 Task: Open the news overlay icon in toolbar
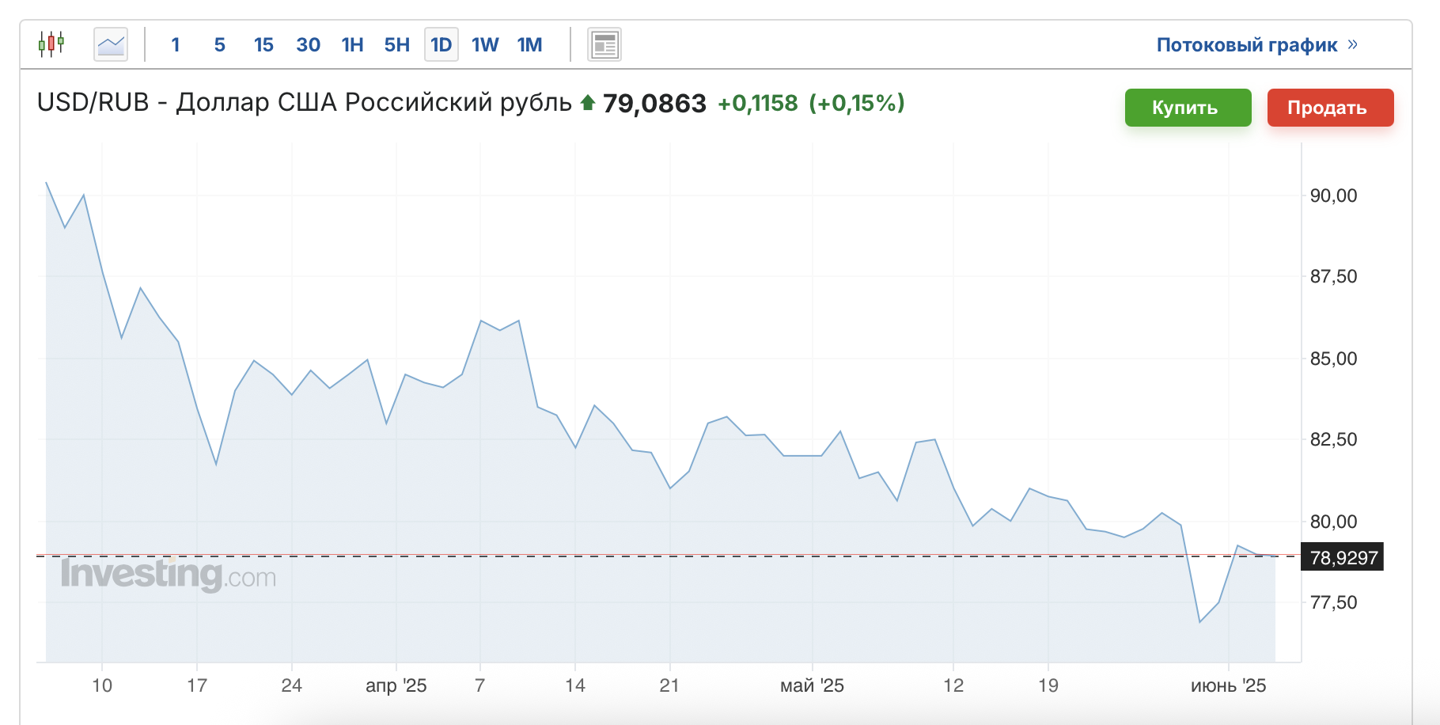(x=604, y=44)
